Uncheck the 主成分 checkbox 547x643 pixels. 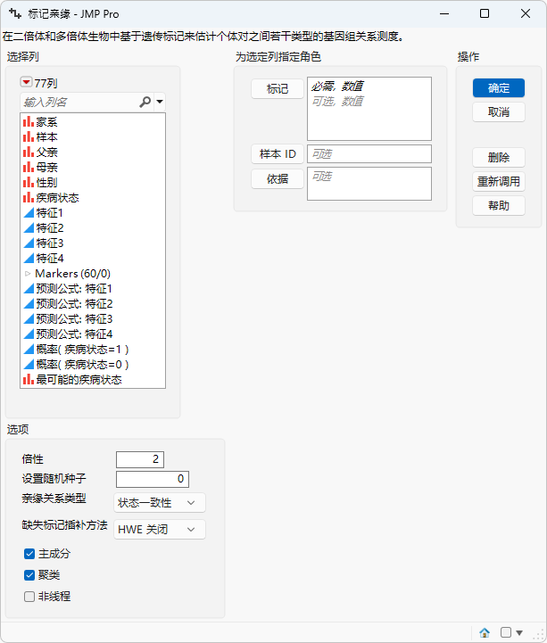(x=29, y=554)
